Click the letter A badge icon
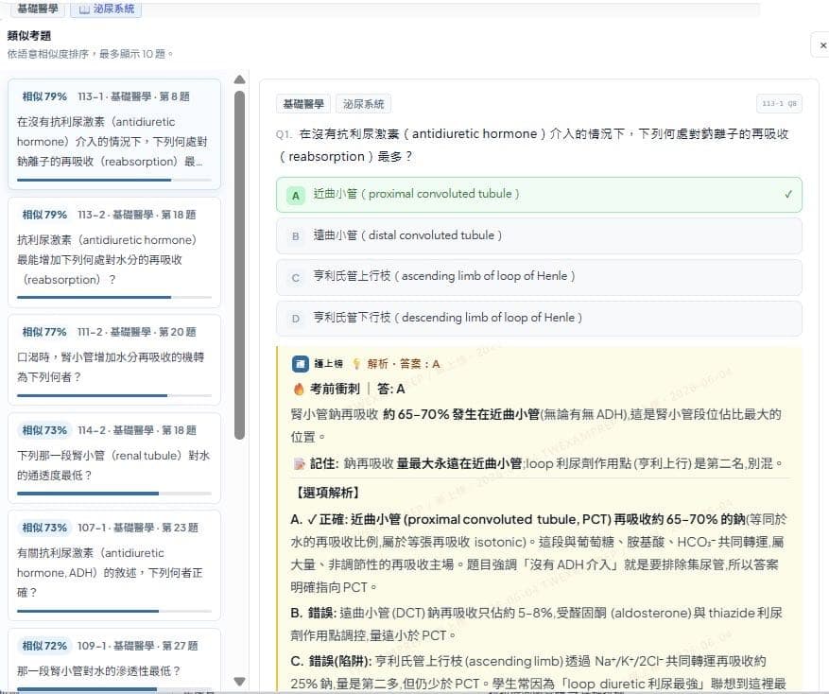The height and width of the screenshot is (694, 829). [296, 195]
